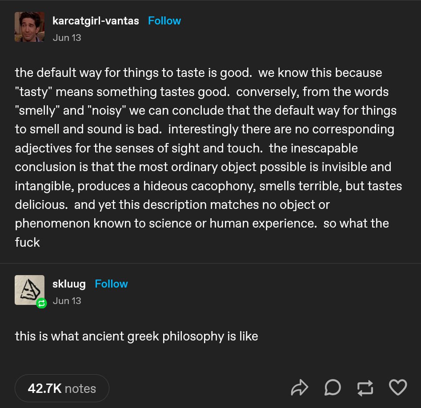The image size is (421, 408).
Task: Open the original post's Jun 13 timestamp
Action: coord(67,38)
